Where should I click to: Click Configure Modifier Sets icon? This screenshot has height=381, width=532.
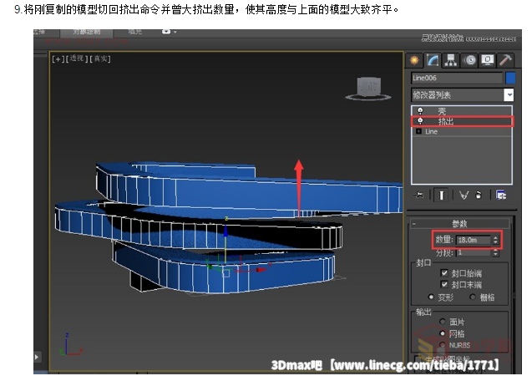(501, 196)
